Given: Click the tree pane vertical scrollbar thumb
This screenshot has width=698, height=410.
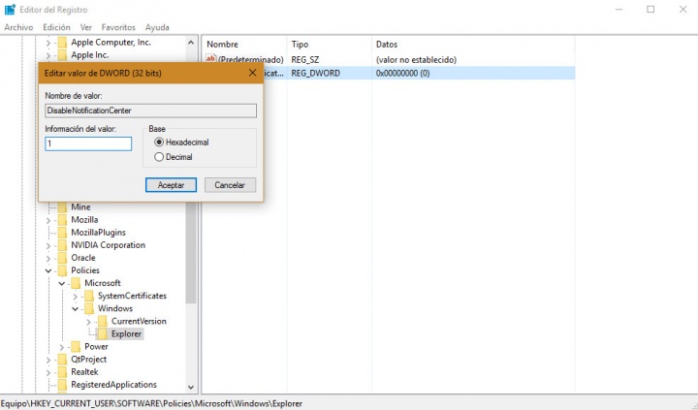Looking at the screenshot, I should pyautogui.click(x=191, y=253).
